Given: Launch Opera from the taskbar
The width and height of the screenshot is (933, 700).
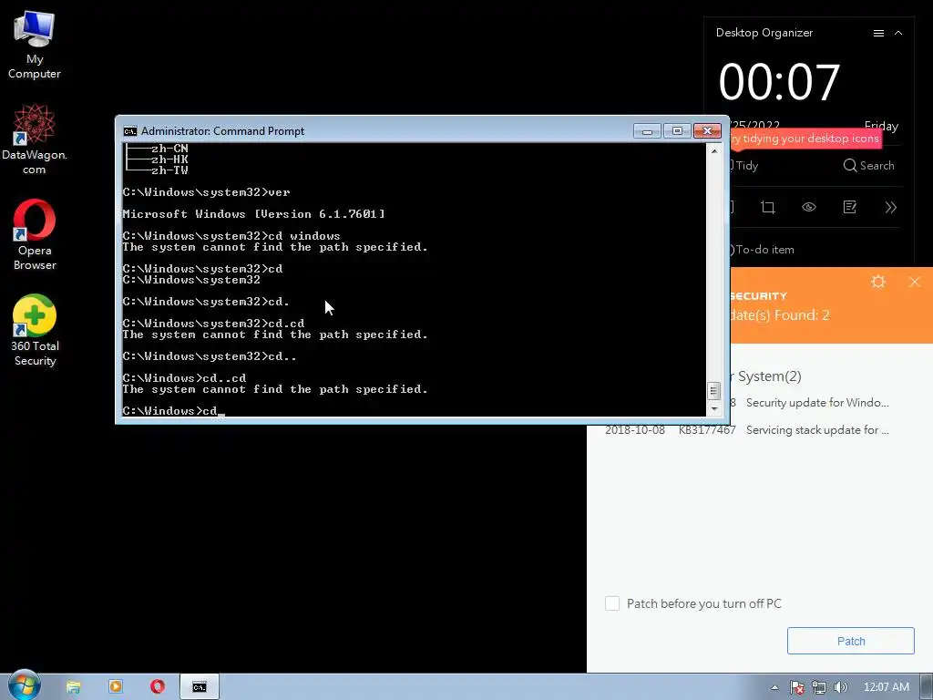Looking at the screenshot, I should [157, 687].
